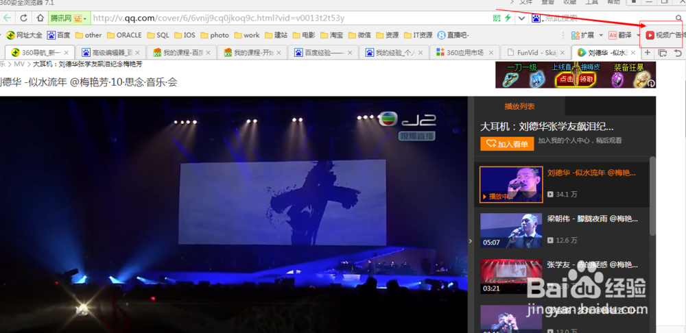Expand the 扩展 dropdown arrow
686x333 pixels.
coord(601,35)
